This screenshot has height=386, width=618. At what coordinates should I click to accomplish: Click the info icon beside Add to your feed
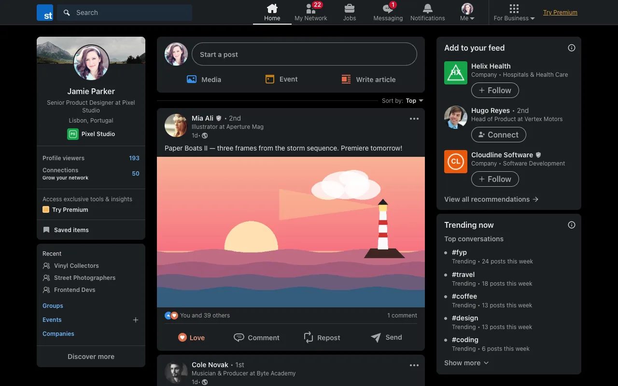[x=572, y=48]
